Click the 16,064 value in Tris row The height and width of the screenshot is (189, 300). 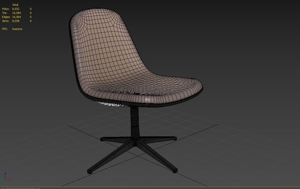coord(16,13)
